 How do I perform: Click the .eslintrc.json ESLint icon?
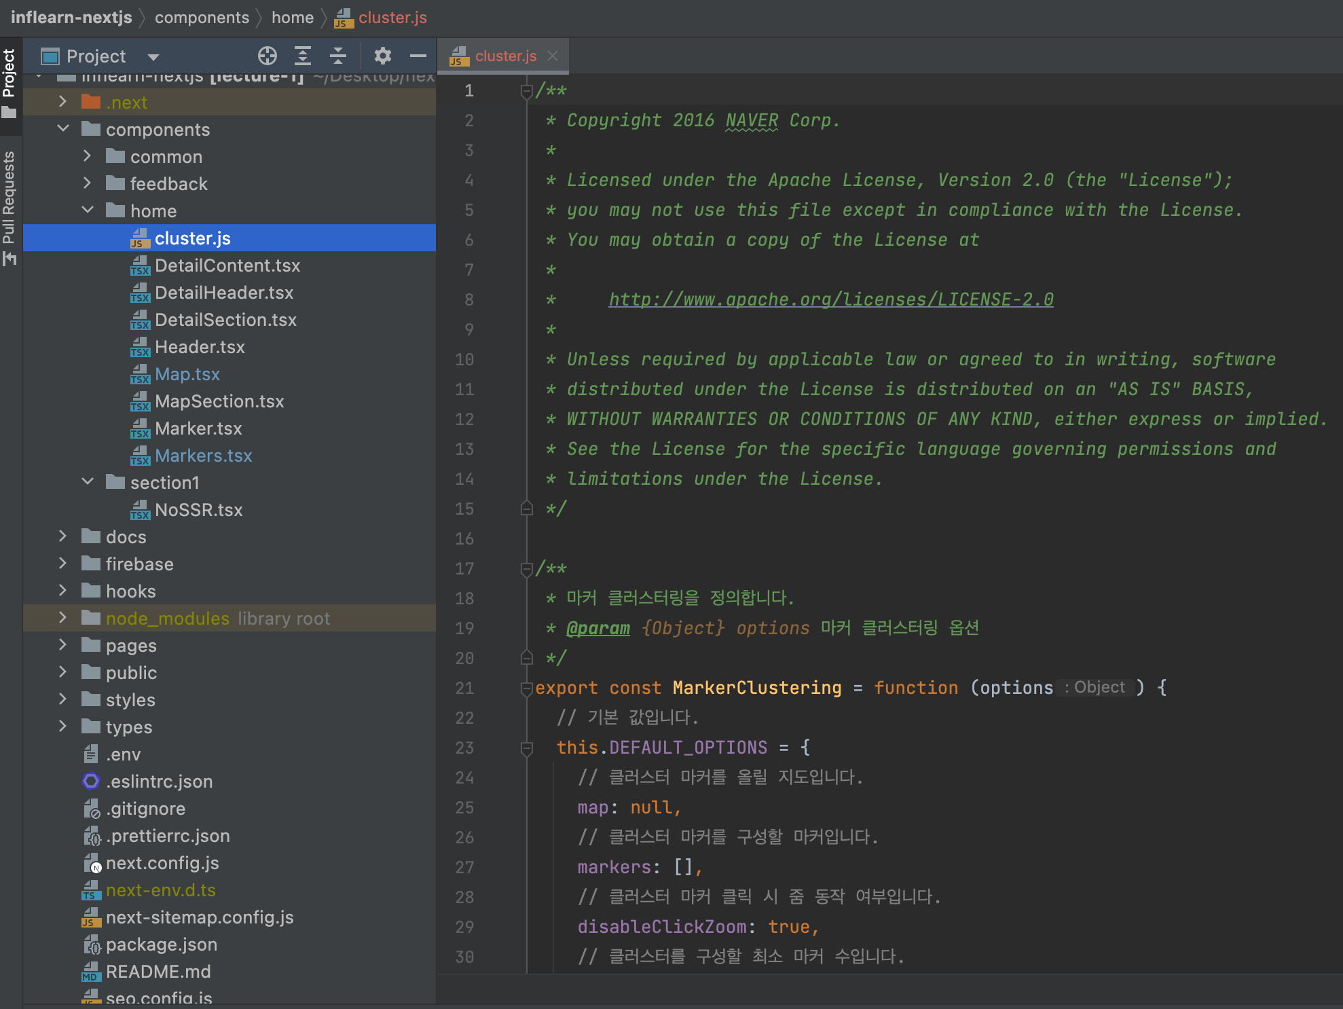click(91, 781)
